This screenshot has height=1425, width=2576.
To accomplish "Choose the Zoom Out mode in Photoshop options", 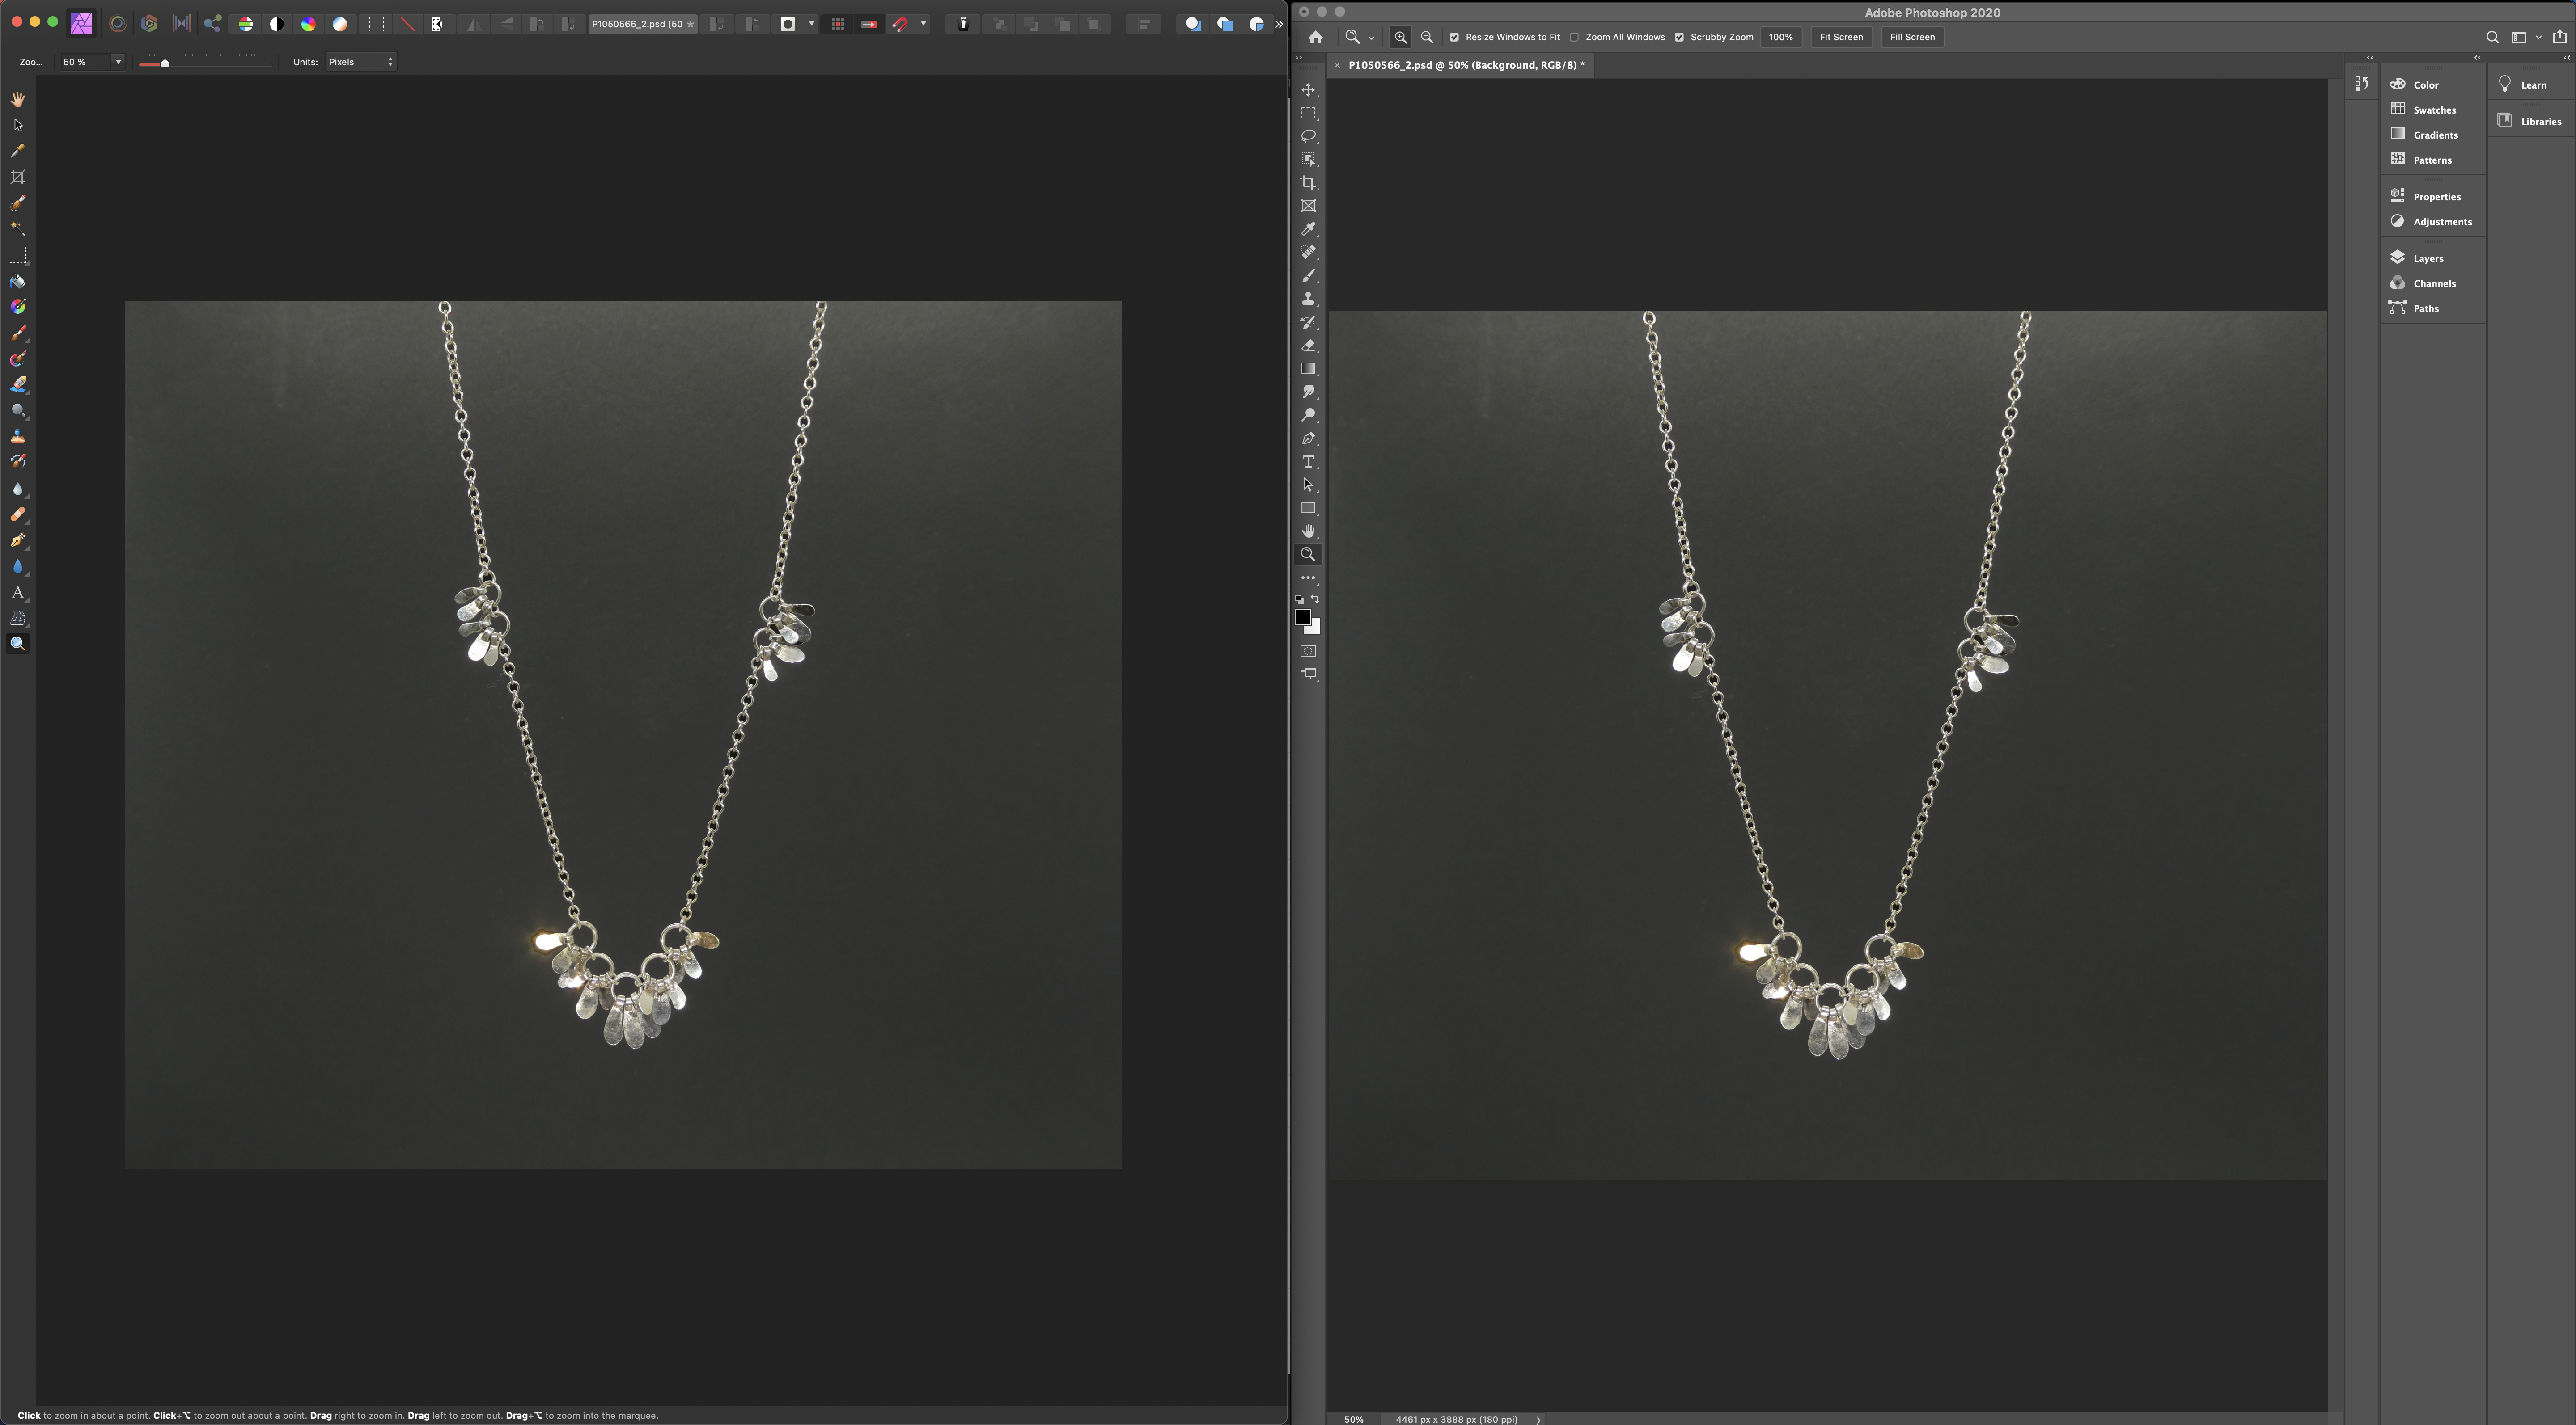I will click(x=1427, y=37).
